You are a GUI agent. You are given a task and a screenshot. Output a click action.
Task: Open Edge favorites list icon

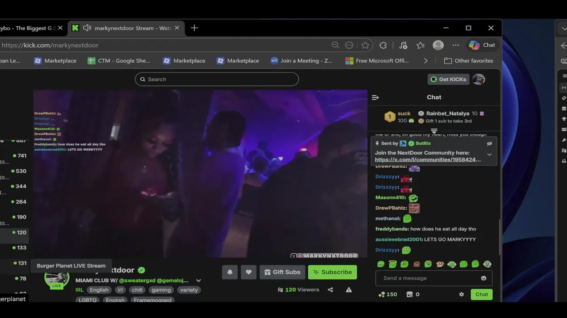420,45
